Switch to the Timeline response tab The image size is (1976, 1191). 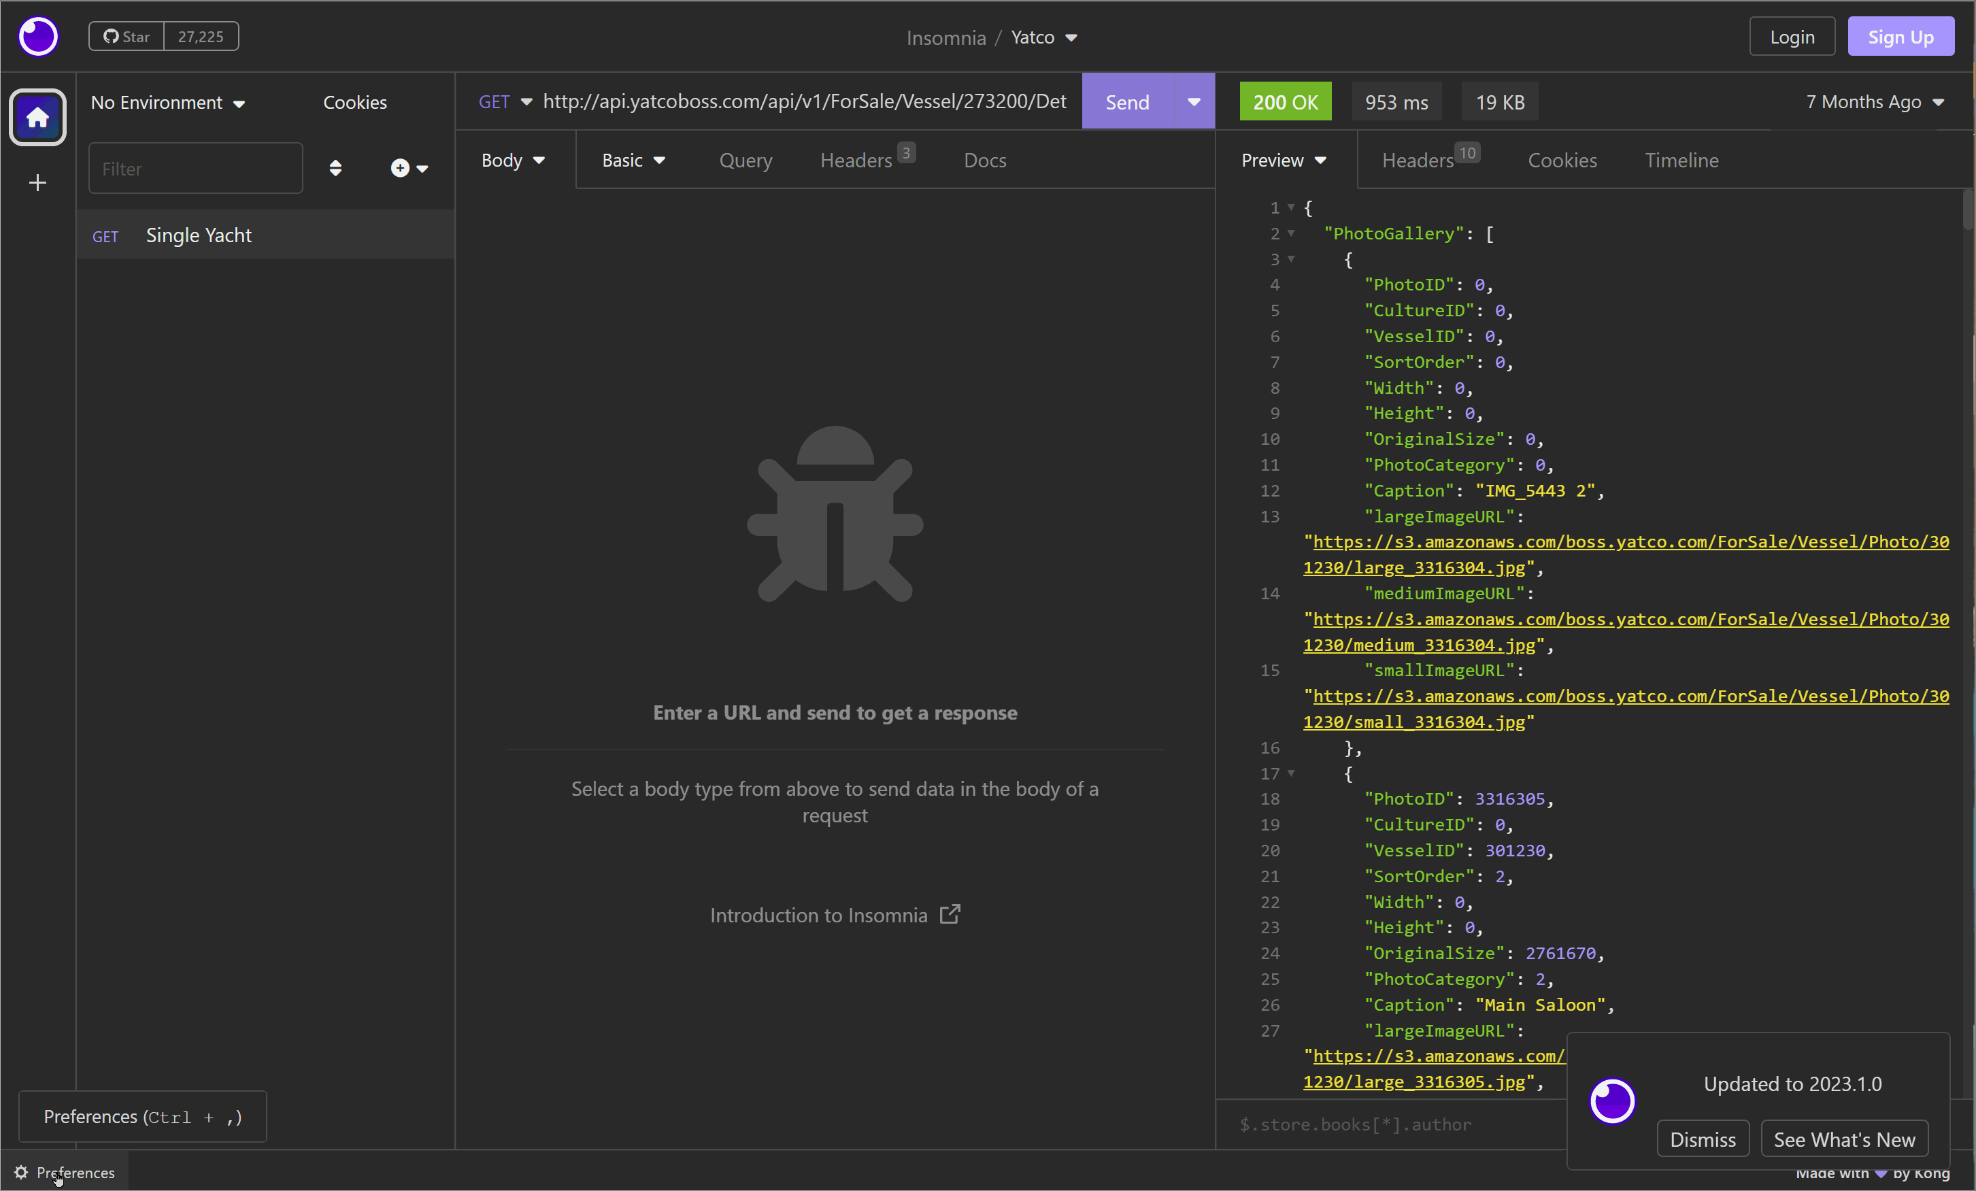(x=1681, y=161)
